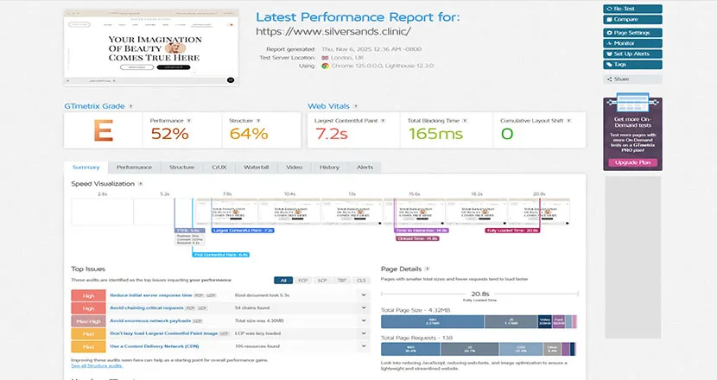Click the Re-Test button

pyautogui.click(x=632, y=8)
